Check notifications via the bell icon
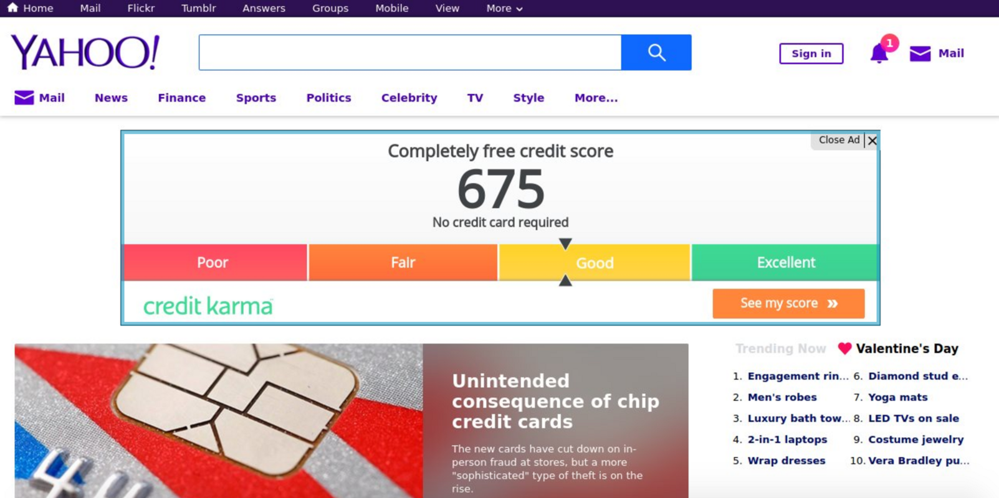This screenshot has height=498, width=999. [879, 54]
